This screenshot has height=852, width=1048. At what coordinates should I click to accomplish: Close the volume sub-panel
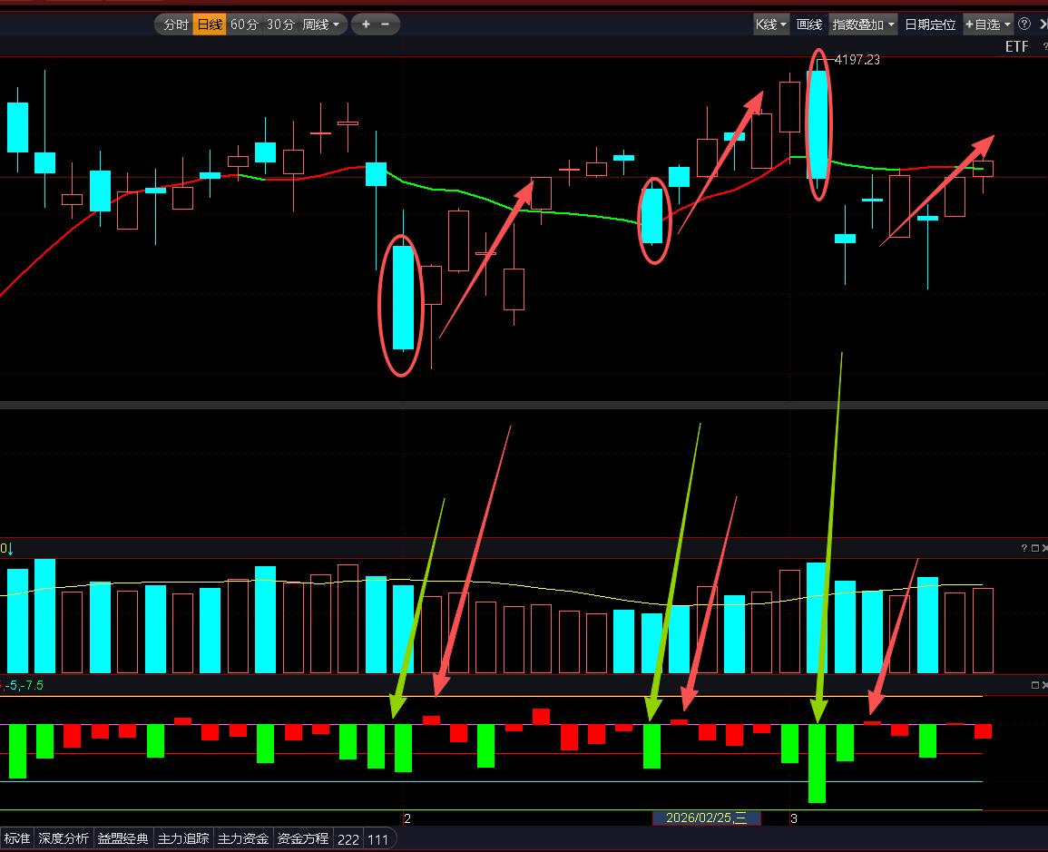1044,548
